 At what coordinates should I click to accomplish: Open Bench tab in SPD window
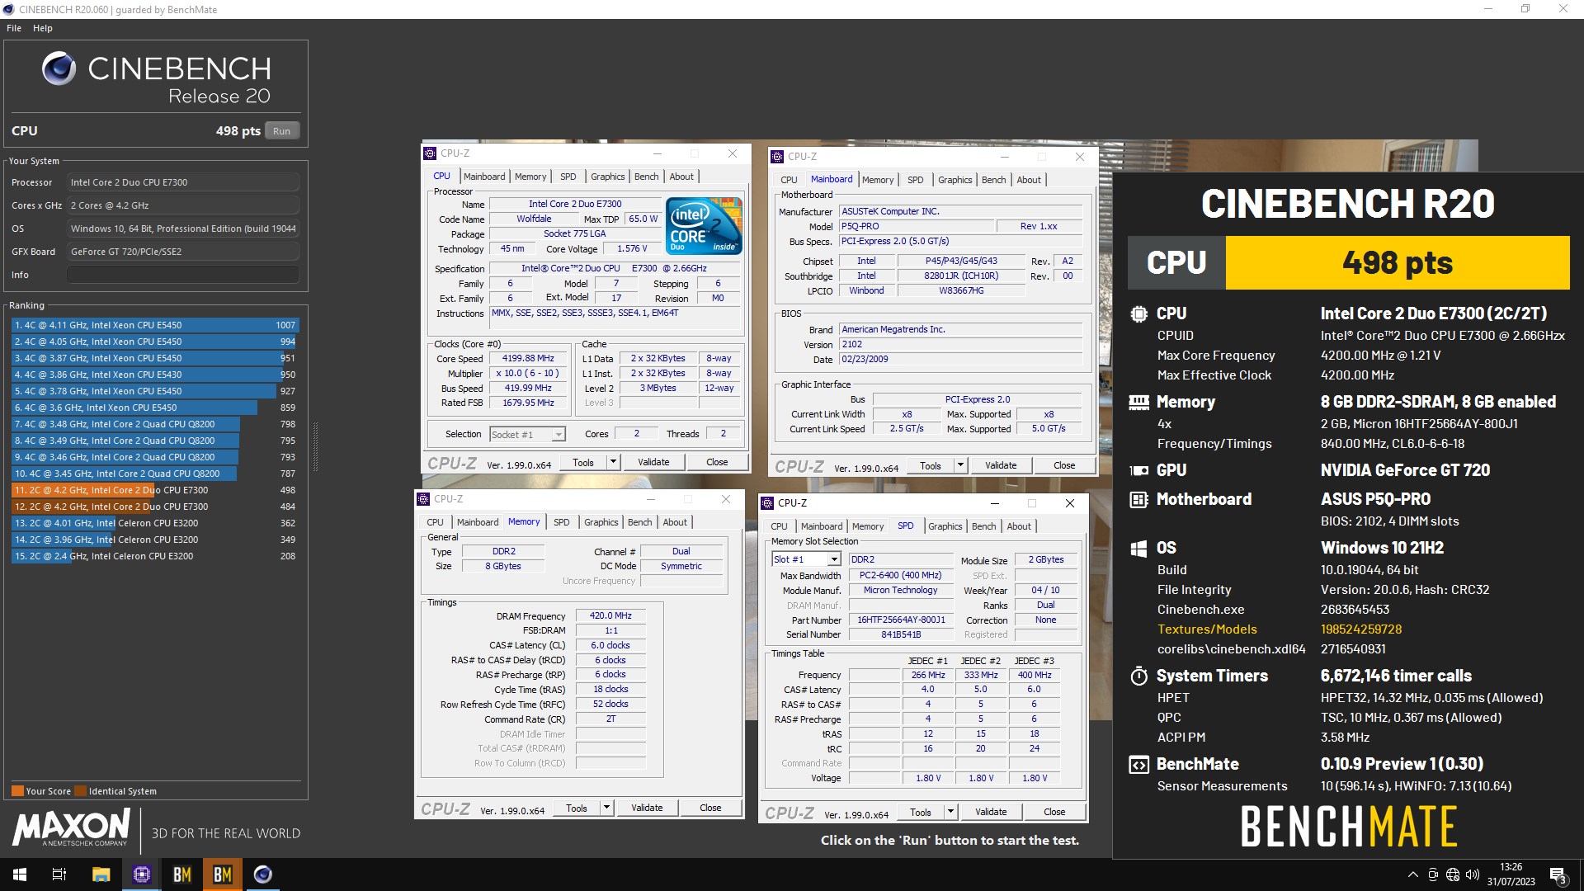[x=984, y=526]
